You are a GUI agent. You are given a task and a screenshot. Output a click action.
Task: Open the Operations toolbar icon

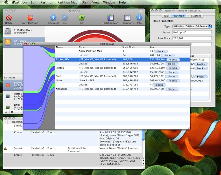(127, 18)
